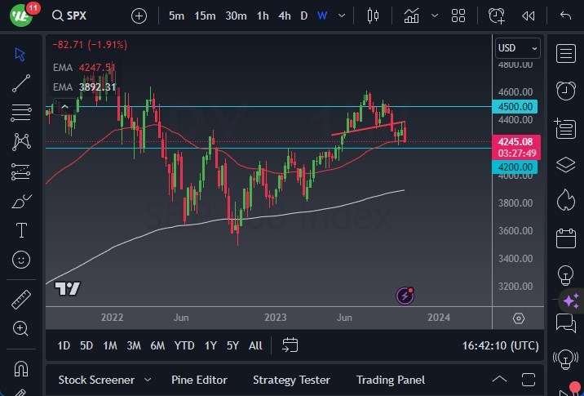Expand the timeframe interval dropdown
584x396 pixels.
[x=341, y=16]
